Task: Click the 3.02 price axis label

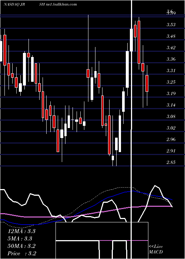Action: (x=171, y=128)
